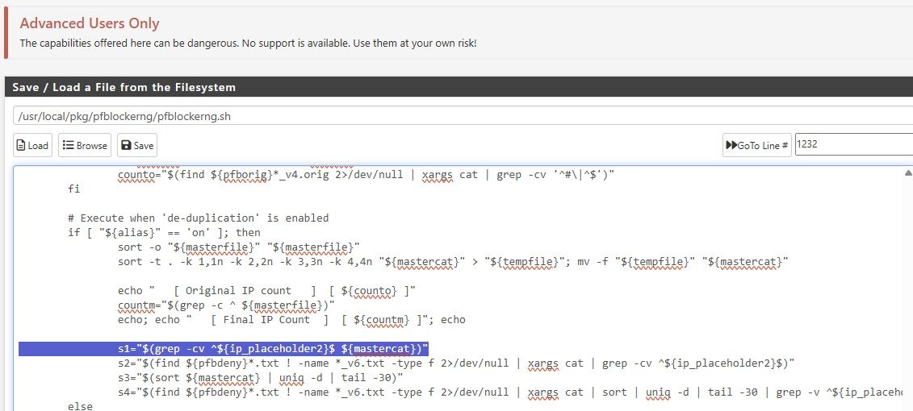Click the Load file button
The image size is (913, 411).
tap(32, 145)
